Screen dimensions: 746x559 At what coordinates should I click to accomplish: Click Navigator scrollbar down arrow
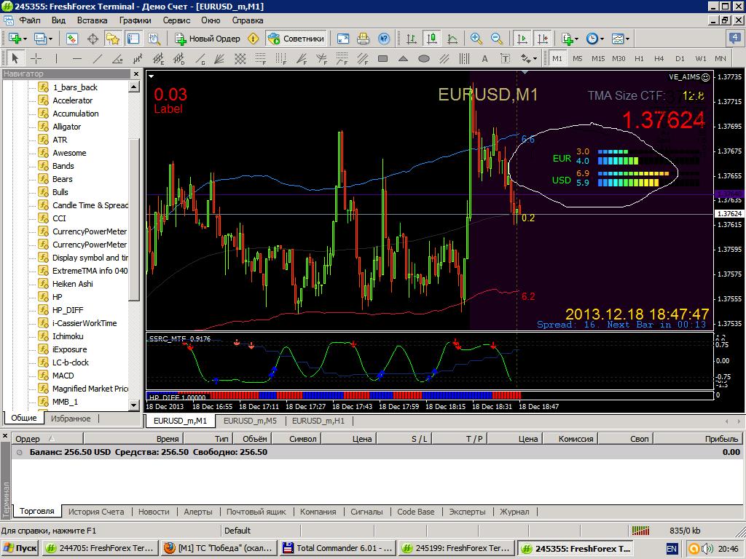point(134,405)
